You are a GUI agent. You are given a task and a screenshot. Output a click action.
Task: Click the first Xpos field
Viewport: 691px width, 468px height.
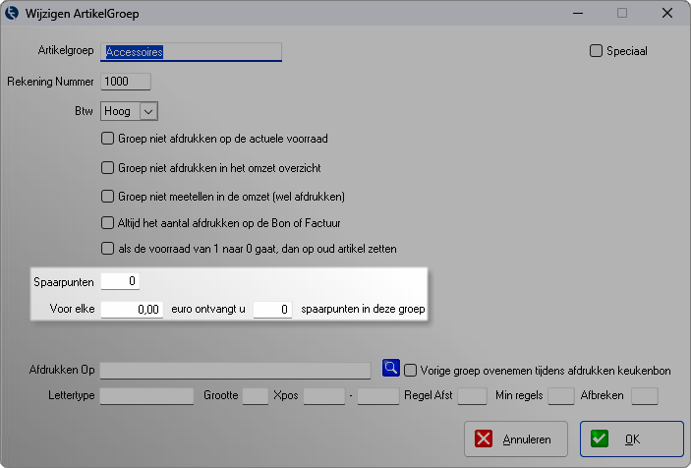[324, 396]
